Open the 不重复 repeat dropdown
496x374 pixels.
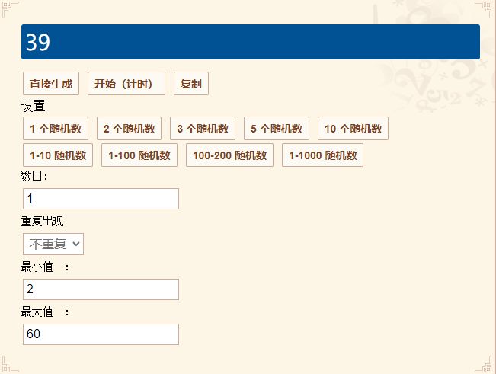[53, 244]
